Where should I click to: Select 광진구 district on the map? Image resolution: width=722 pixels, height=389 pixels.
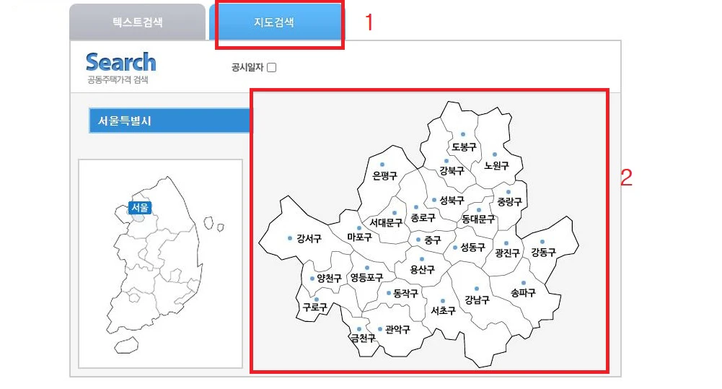click(507, 253)
